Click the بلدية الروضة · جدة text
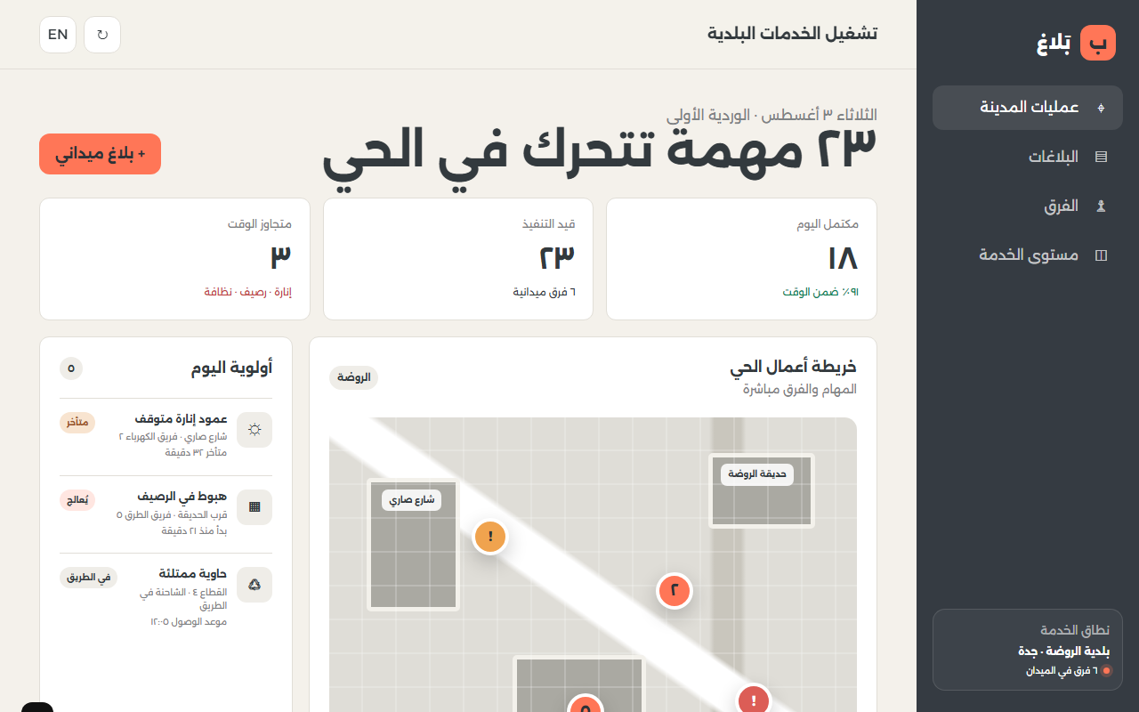The height and width of the screenshot is (712, 1139). point(1062,651)
